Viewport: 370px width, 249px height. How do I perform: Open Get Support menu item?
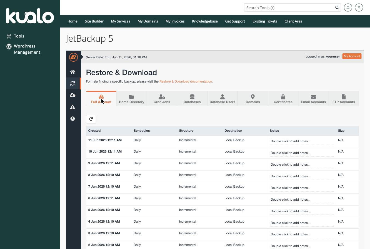click(x=235, y=21)
